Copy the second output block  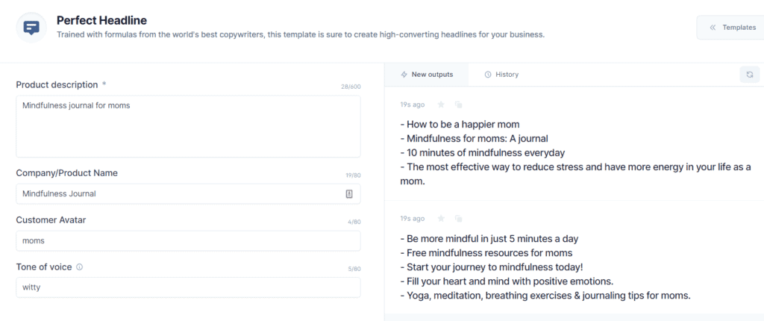pyautogui.click(x=459, y=219)
